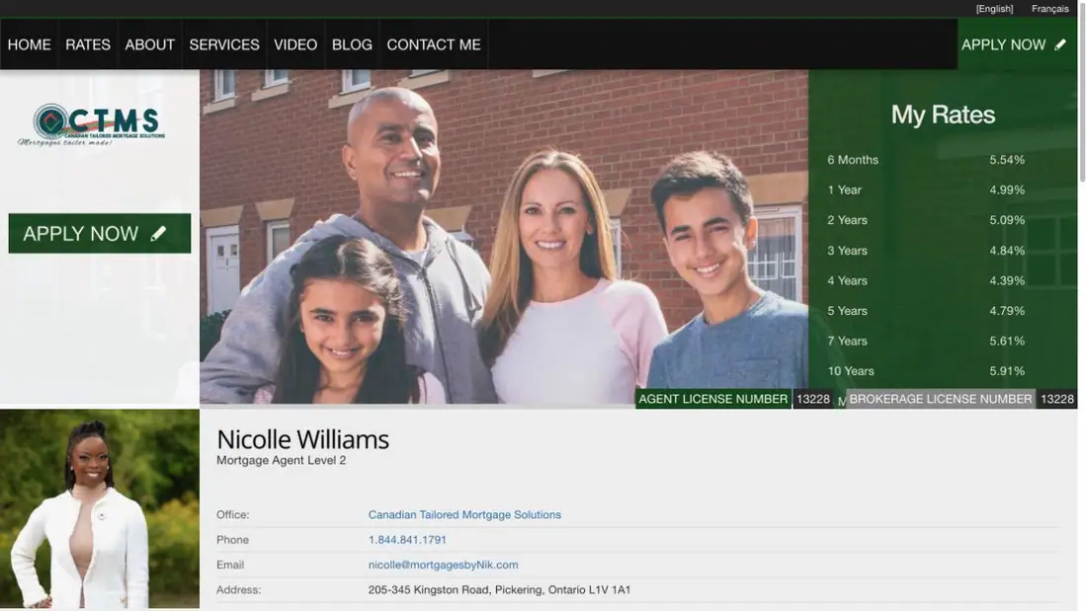Click the My Rates heading
The height and width of the screenshot is (611, 1087).
[x=943, y=115]
